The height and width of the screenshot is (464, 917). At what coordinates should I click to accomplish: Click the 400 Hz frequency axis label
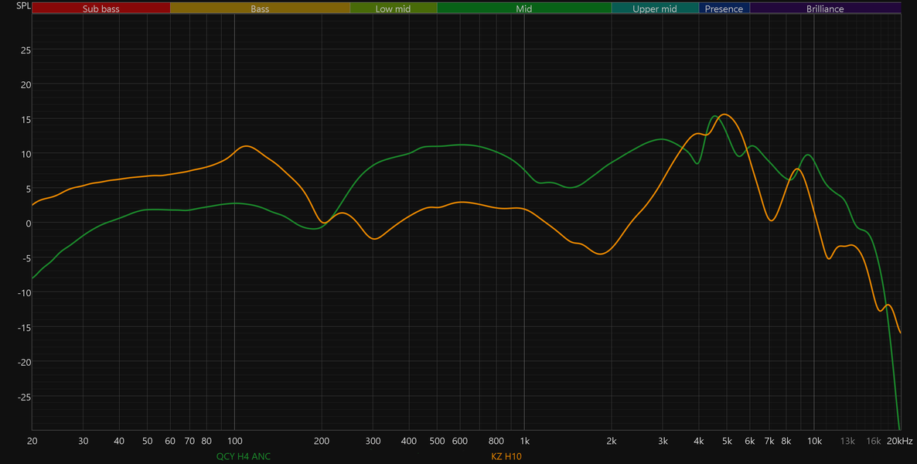(409, 441)
